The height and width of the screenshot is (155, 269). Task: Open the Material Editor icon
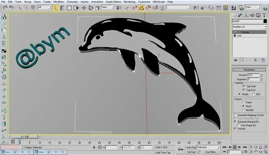234,8
